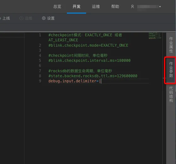Place cursor at end of debug.input.delimiter line
The height and width of the screenshot is (164, 176).
click(101, 81)
